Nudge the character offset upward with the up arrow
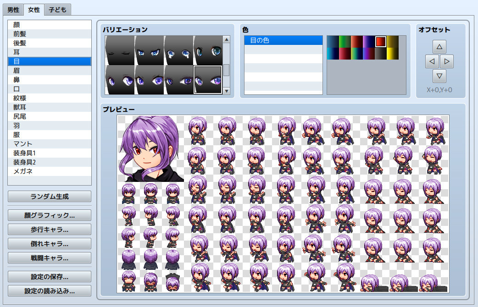This screenshot has height=307, width=478. (x=439, y=46)
